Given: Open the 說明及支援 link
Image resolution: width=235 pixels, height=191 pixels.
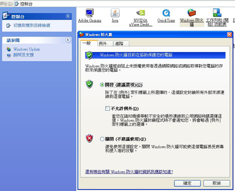Looking at the screenshot, I should [x=23, y=55].
